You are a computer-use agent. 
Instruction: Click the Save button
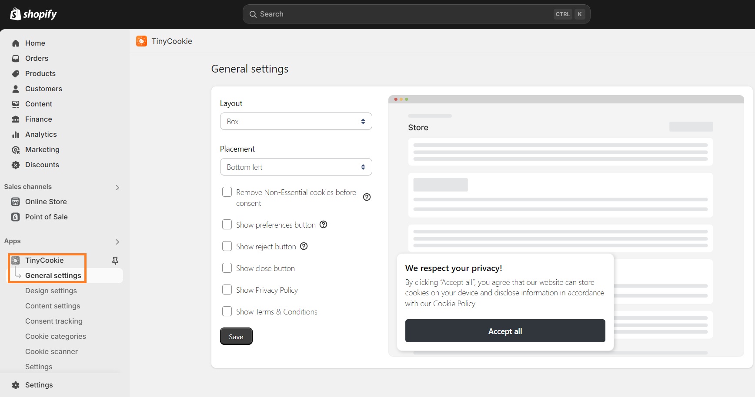tap(236, 336)
